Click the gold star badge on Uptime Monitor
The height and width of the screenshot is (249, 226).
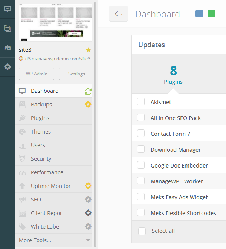click(x=88, y=186)
